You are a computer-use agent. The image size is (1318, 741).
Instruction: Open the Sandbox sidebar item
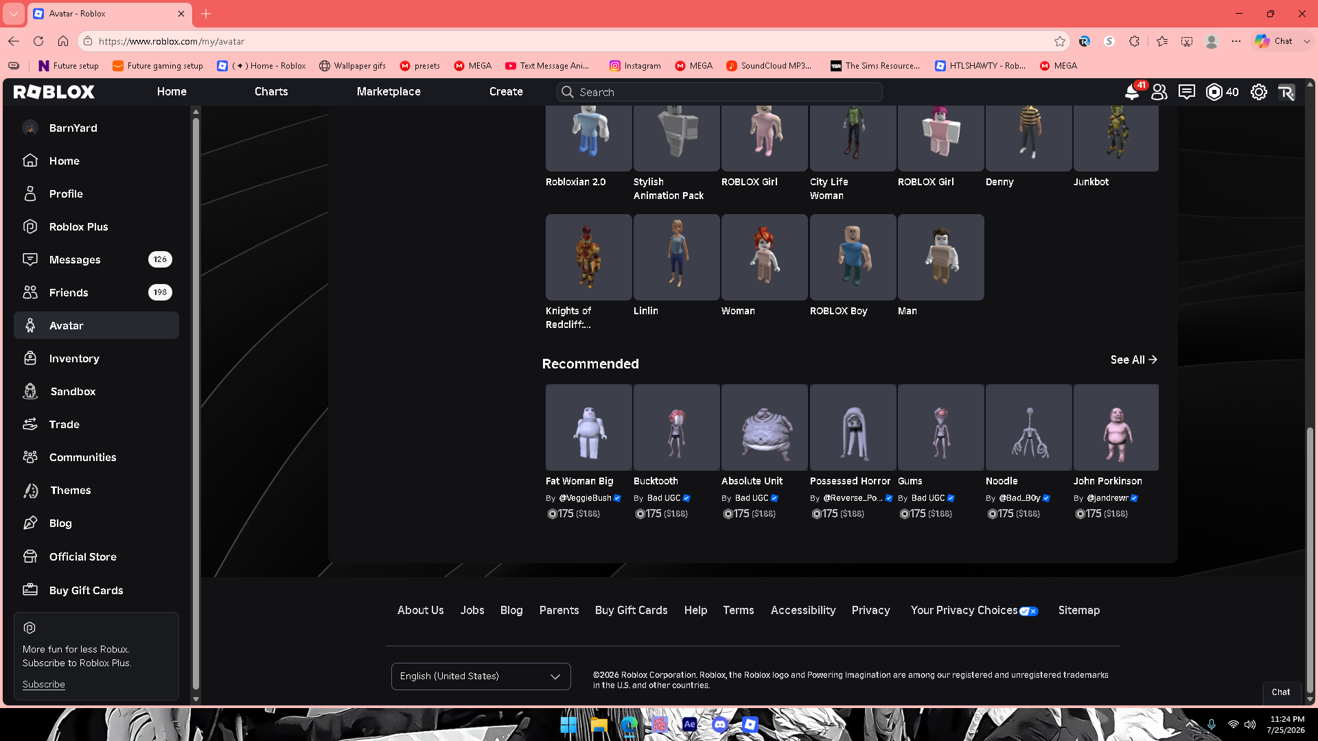click(96, 391)
